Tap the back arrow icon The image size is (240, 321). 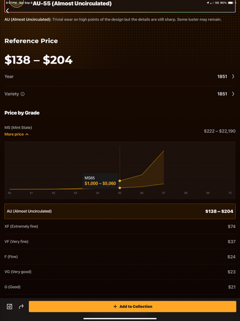pos(7,10)
